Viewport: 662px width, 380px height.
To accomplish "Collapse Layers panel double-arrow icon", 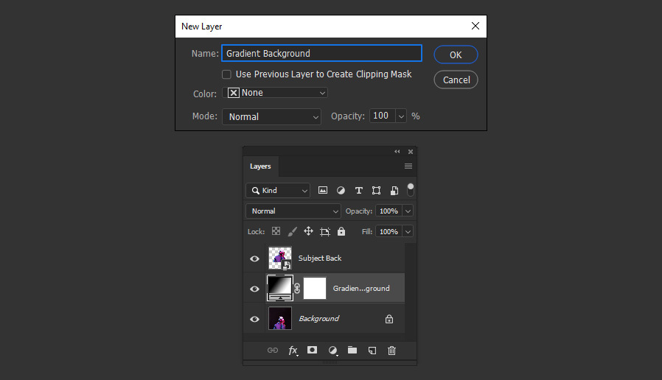I will [x=397, y=152].
